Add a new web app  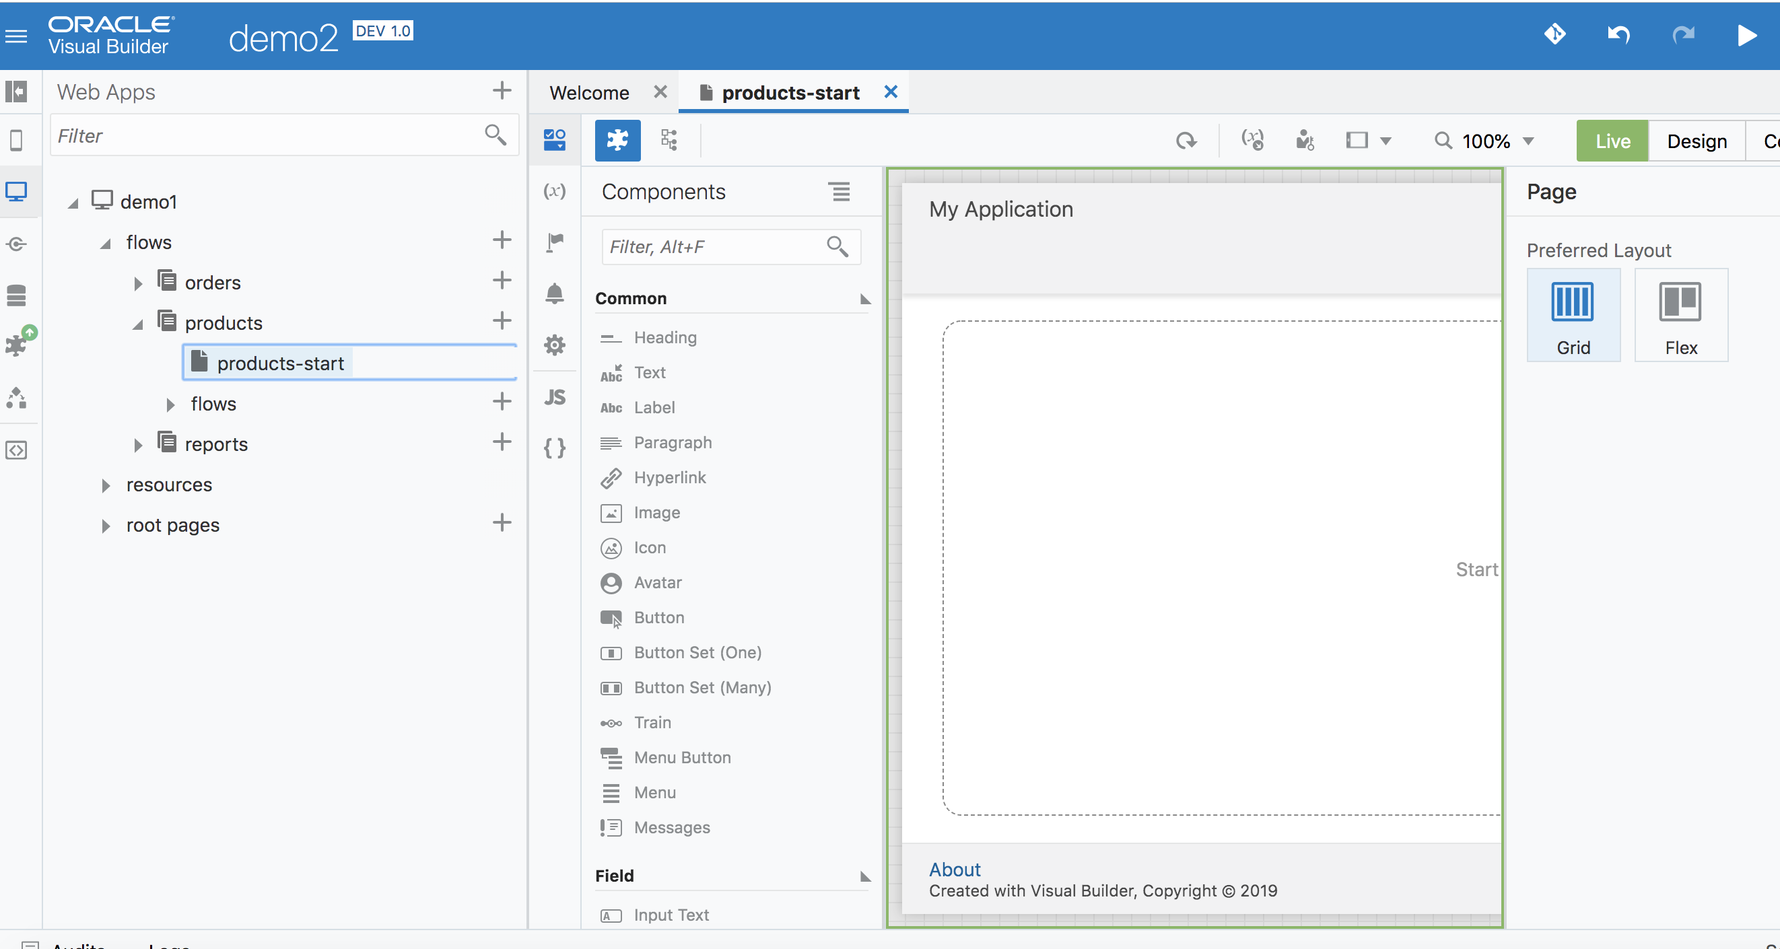pyautogui.click(x=502, y=90)
